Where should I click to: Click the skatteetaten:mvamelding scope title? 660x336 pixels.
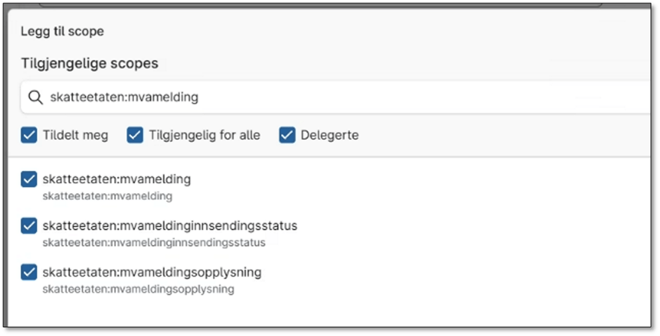click(117, 180)
